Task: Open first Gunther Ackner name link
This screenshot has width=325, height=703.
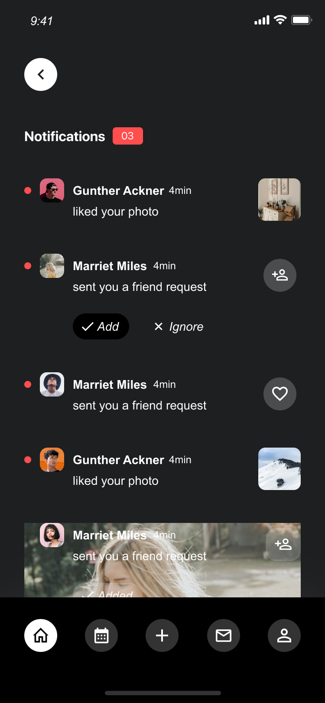Action: click(118, 190)
